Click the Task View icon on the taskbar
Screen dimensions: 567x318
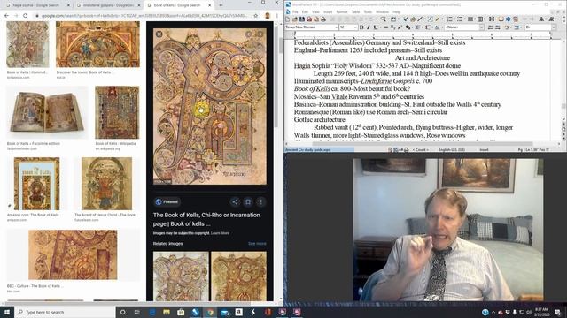point(137,312)
